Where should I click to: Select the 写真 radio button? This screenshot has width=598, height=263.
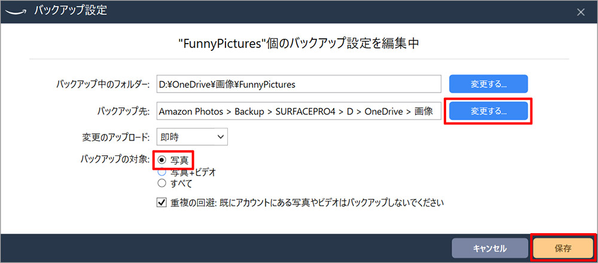click(x=161, y=160)
